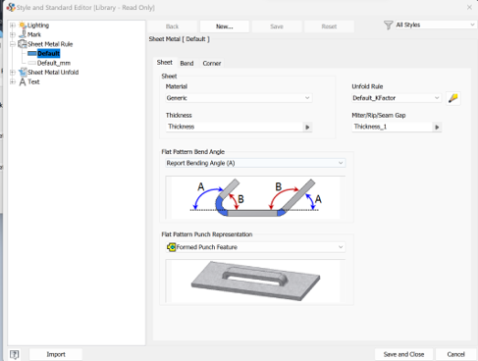Select the Default rule in tree

[48, 53]
